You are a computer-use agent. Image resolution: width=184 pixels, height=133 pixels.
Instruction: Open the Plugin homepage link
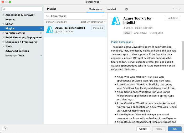(121, 42)
